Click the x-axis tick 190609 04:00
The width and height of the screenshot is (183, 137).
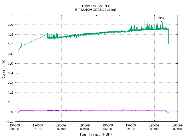[x=108, y=127]
